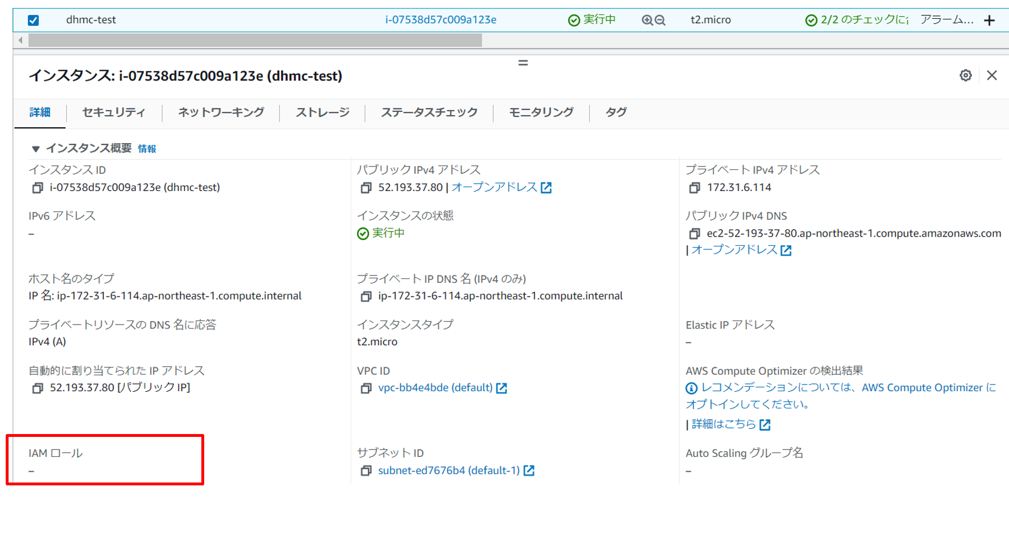Screen dimensions: 1009x535
Task: Click the Auto Scaling グループ名 label
Action: click(x=744, y=453)
